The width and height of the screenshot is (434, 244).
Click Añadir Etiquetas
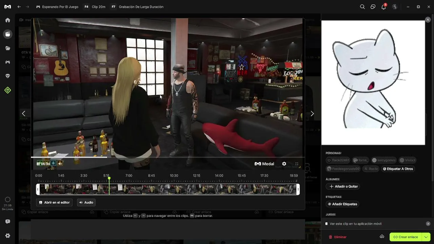coord(342,204)
